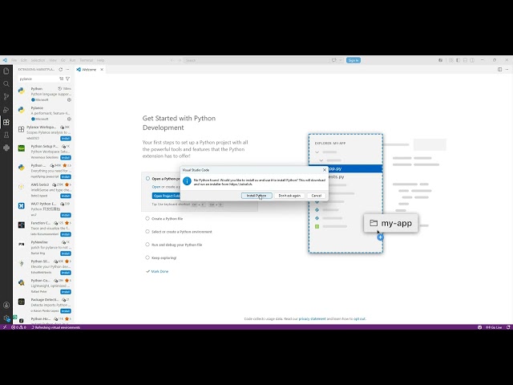Viewport: 513px width, 385px height.
Task: Click Install Python in the dialog
Action: pos(256,196)
